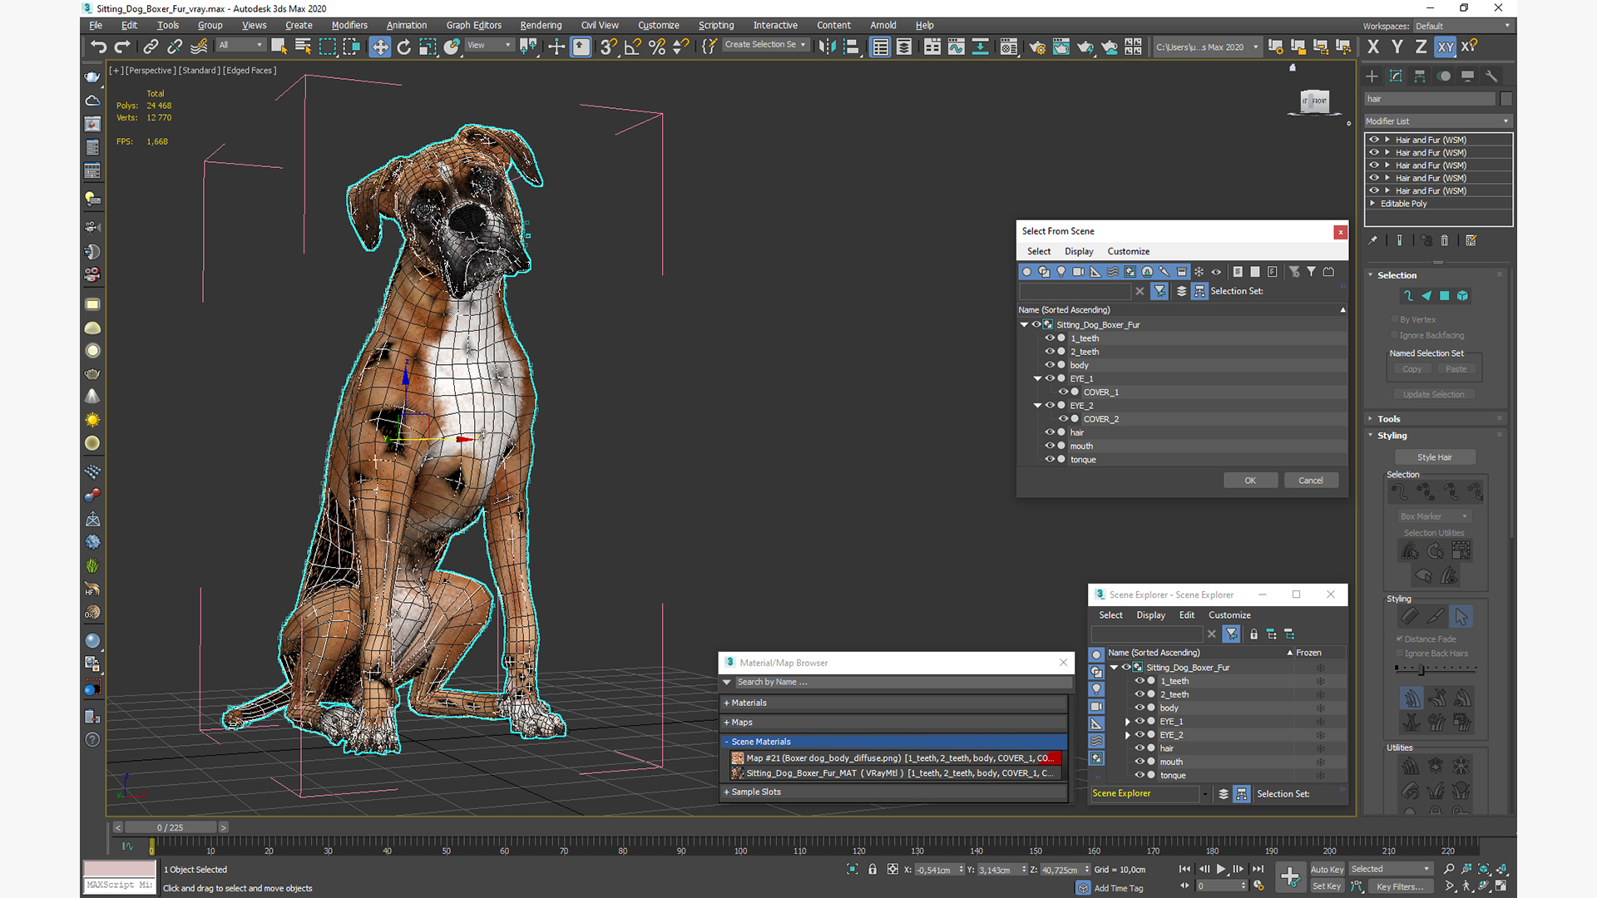Expand the Materials group in browser
This screenshot has width=1597, height=898.
[894, 703]
